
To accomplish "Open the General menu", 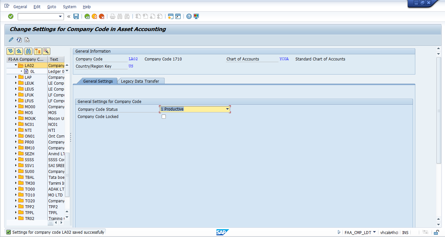I will click(x=20, y=7).
